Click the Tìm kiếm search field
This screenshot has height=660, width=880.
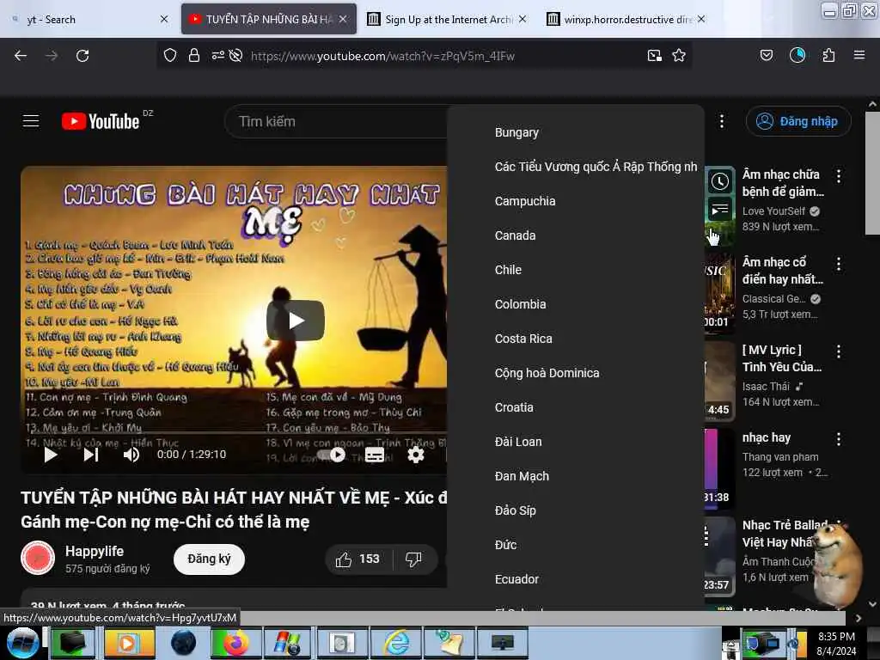(x=337, y=121)
